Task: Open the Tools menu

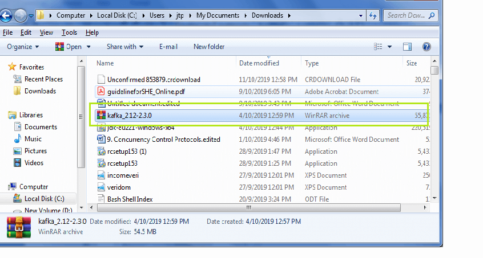Action: [69, 33]
